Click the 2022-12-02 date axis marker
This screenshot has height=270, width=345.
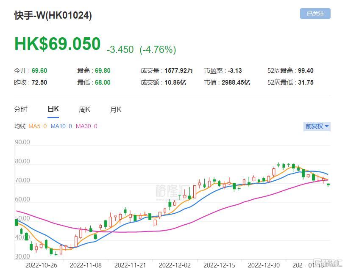pyautogui.click(x=175, y=265)
